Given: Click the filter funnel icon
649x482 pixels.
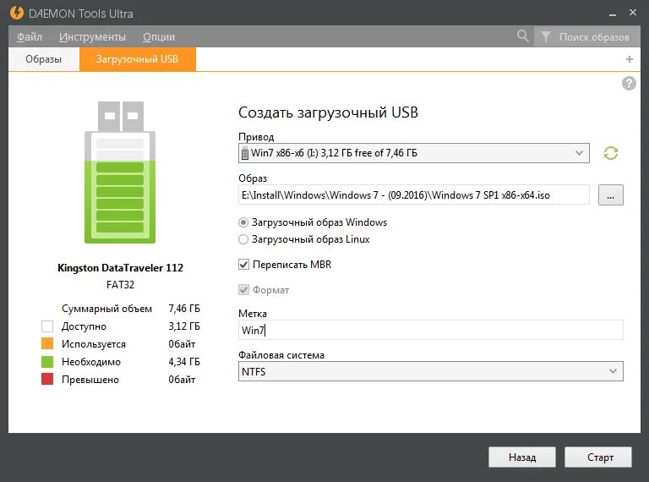Looking at the screenshot, I should coord(546,37).
